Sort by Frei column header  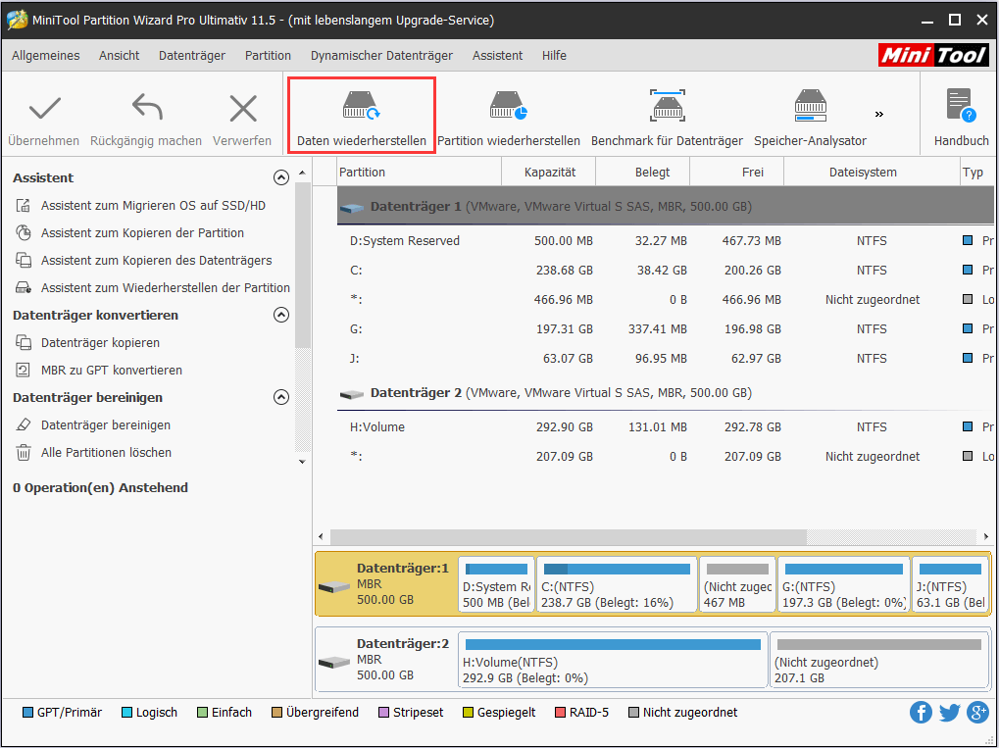click(x=737, y=172)
